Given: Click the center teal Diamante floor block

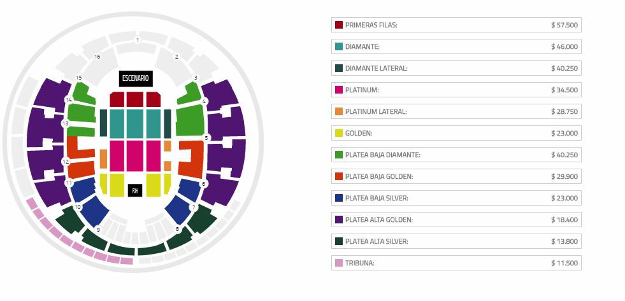Looking at the screenshot, I should (x=135, y=123).
